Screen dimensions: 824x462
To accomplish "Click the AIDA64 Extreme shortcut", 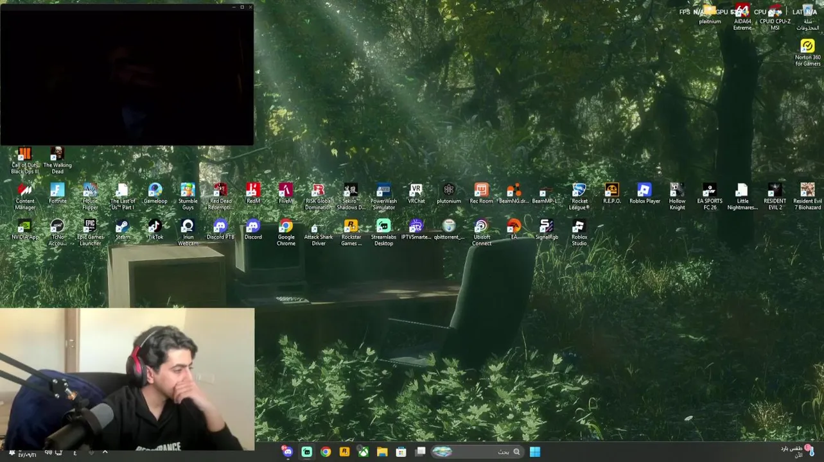I will 742,17.
